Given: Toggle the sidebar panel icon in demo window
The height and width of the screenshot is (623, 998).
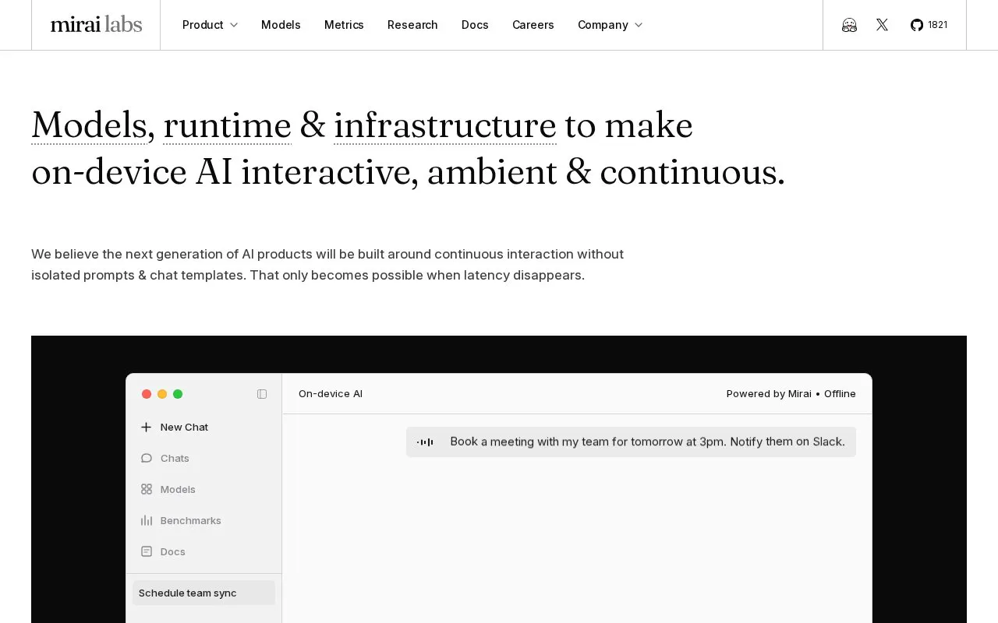Looking at the screenshot, I should tap(262, 394).
